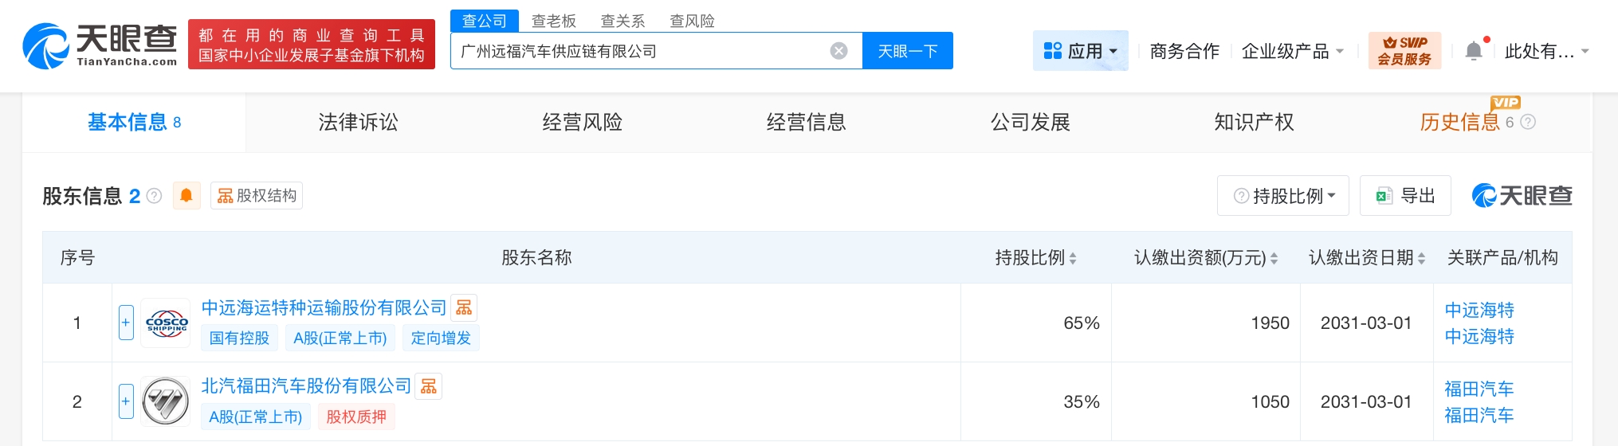Viewport: 1618px width, 446px height.
Task: Click the 天眼一下 search button
Action: (x=907, y=51)
